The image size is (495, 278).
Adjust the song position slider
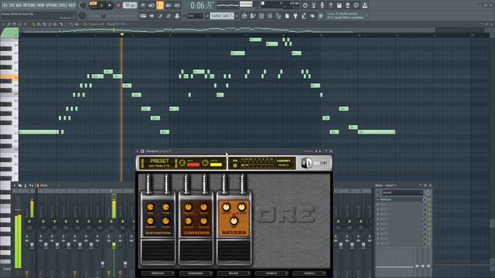point(103,15)
